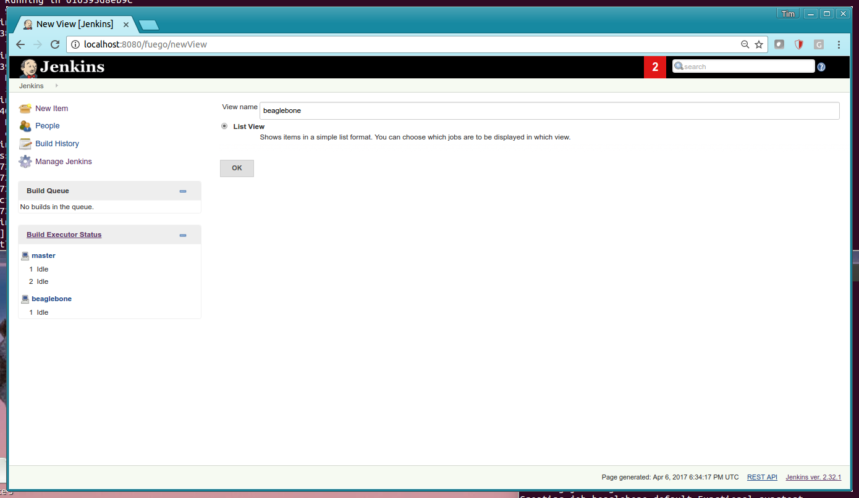Open the REST API link

[x=762, y=477]
